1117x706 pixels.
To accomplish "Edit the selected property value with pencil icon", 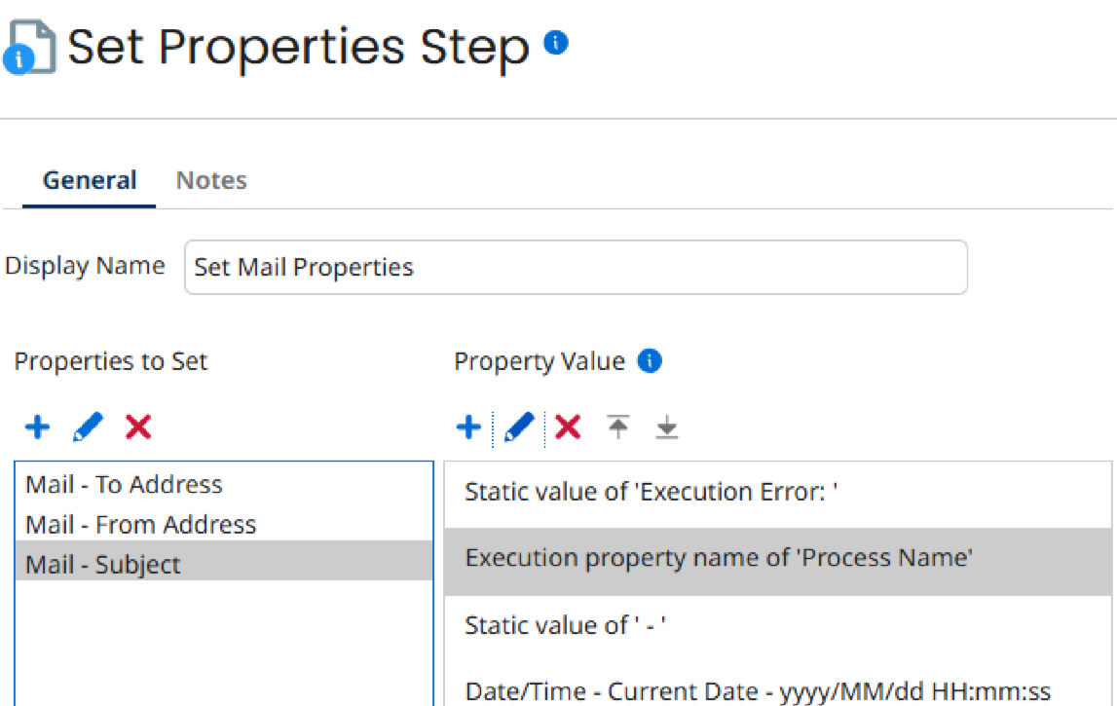I will (x=518, y=426).
